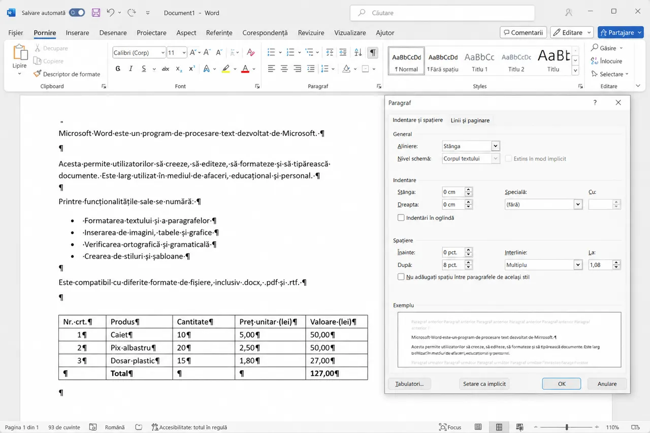Open the Fișier menu
The image size is (650, 433).
coord(16,32)
